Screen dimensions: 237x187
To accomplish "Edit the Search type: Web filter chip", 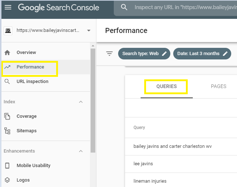I will point(144,54).
